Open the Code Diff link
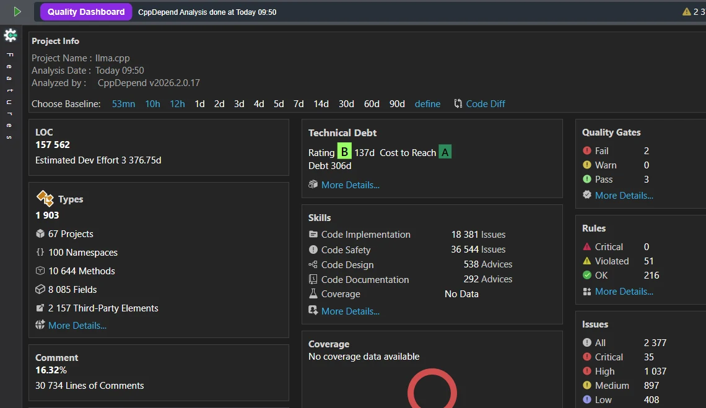Image resolution: width=706 pixels, height=408 pixels. point(486,103)
